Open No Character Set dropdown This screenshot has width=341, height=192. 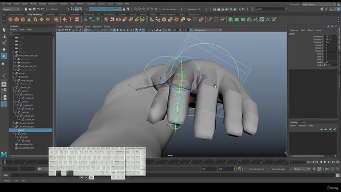pyautogui.click(x=257, y=169)
